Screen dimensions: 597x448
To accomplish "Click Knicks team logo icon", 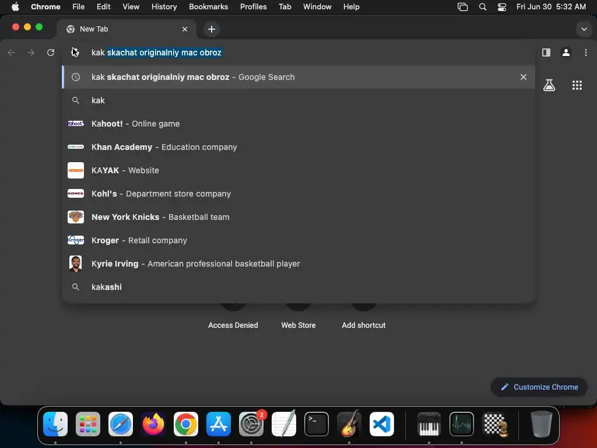I will pyautogui.click(x=75, y=217).
